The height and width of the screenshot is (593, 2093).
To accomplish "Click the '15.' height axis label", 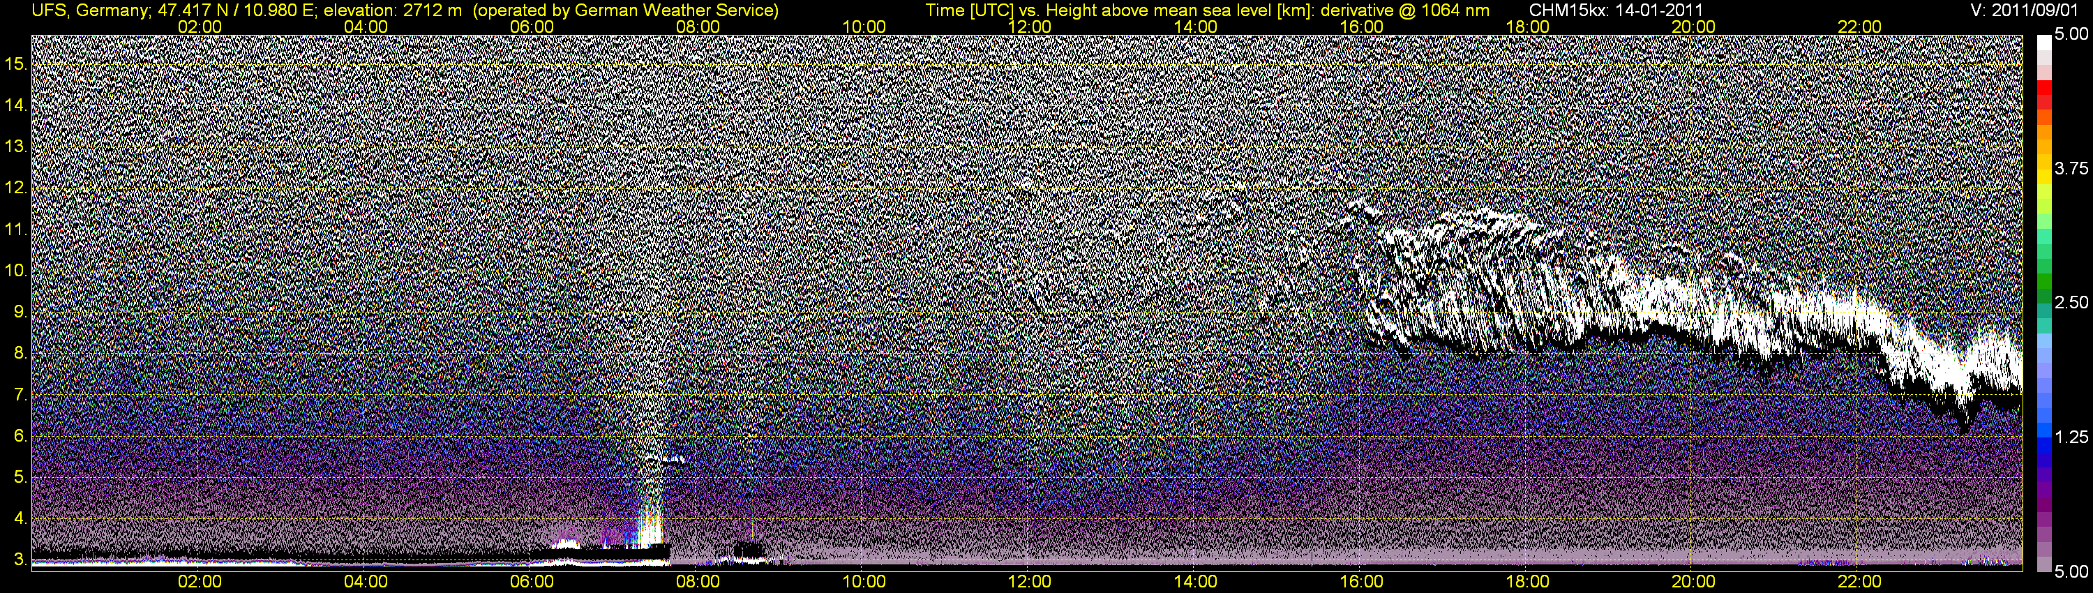I will coord(16,63).
